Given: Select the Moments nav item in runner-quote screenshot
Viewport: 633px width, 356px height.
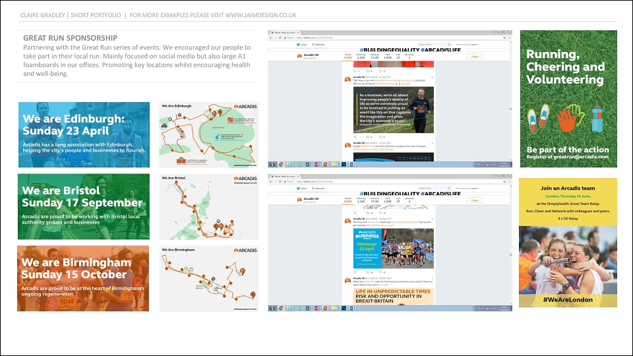Looking at the screenshot, I should [318, 44].
